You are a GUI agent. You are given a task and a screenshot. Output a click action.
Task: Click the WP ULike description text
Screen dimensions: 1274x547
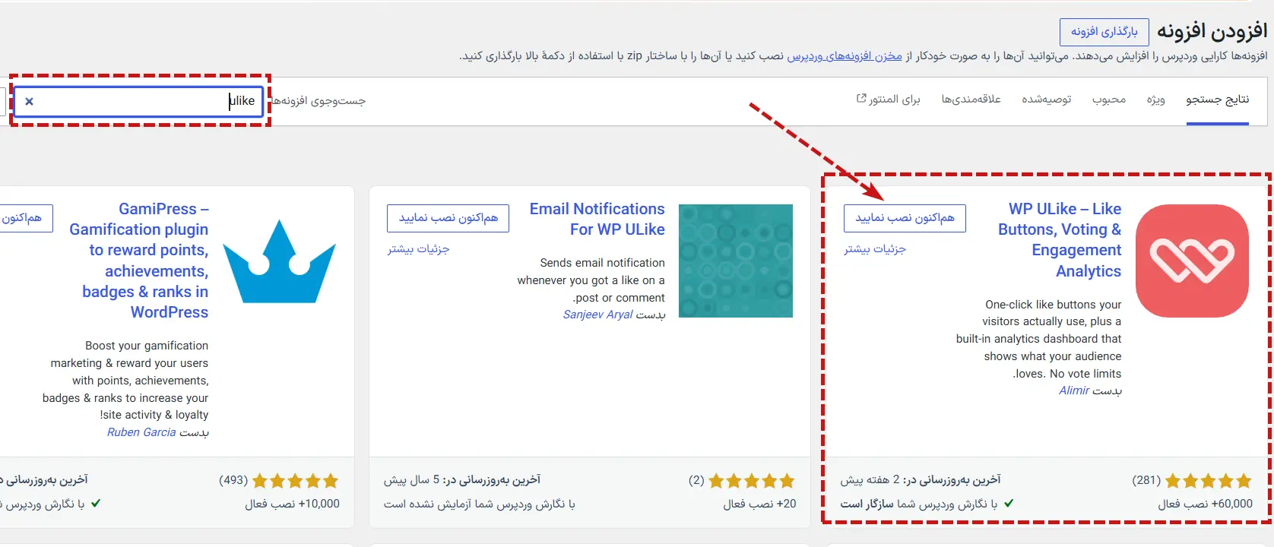click(x=1039, y=339)
